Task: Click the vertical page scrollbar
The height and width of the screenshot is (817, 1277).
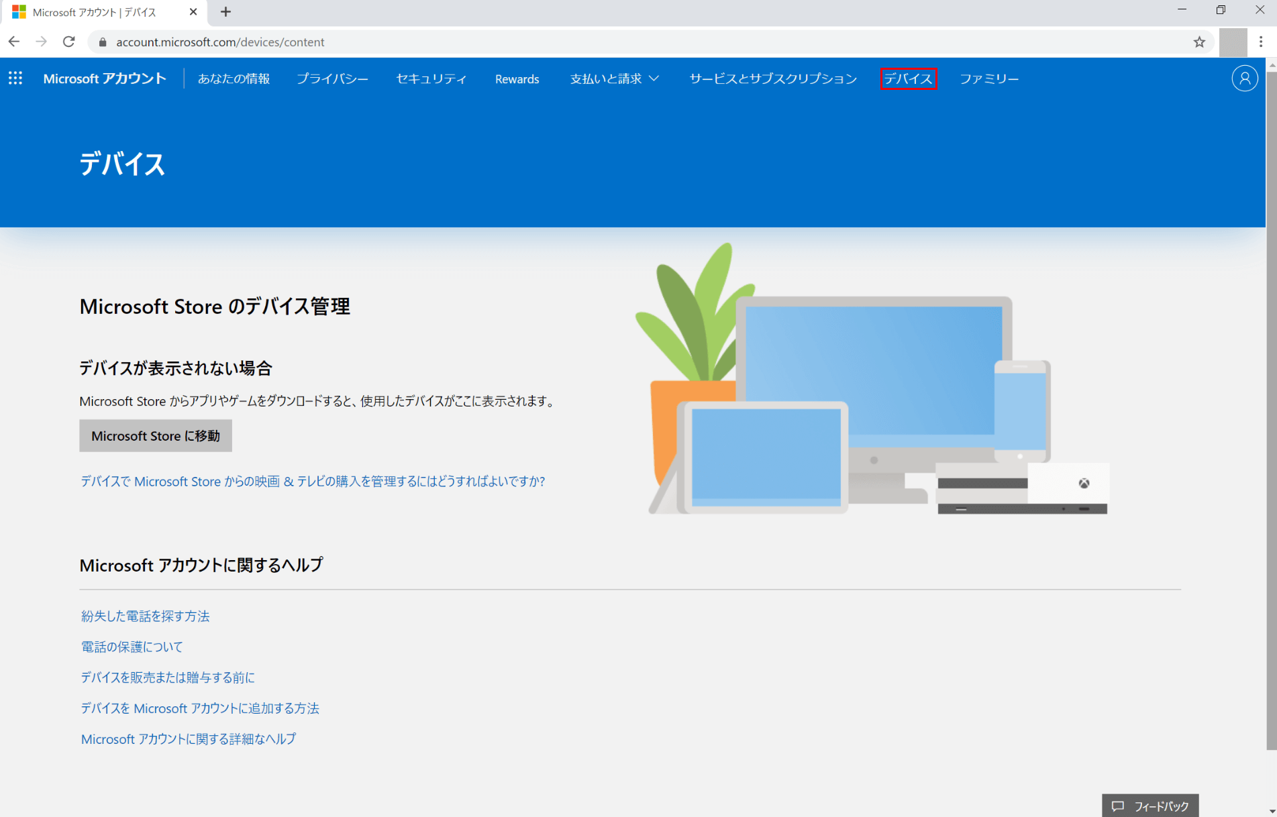Action: tap(1271, 409)
